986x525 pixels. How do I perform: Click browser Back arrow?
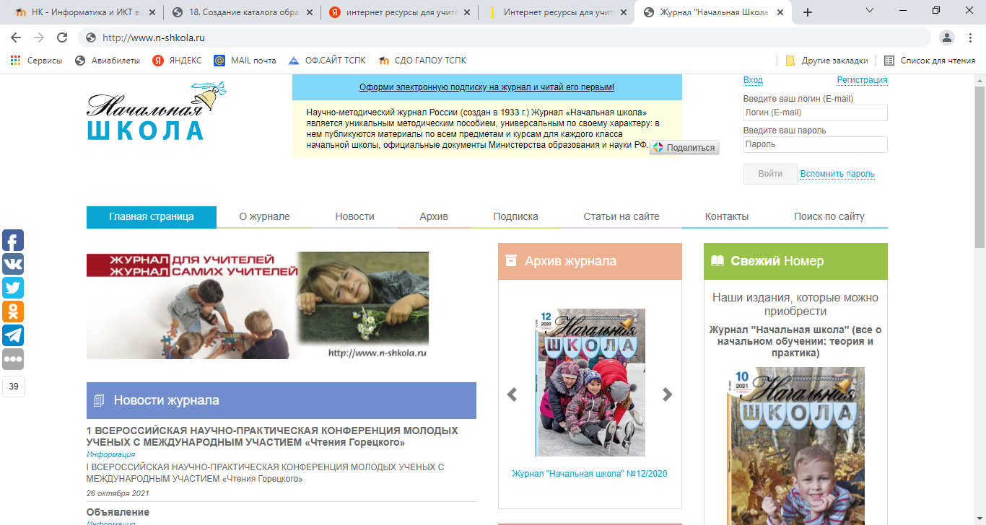pos(16,37)
